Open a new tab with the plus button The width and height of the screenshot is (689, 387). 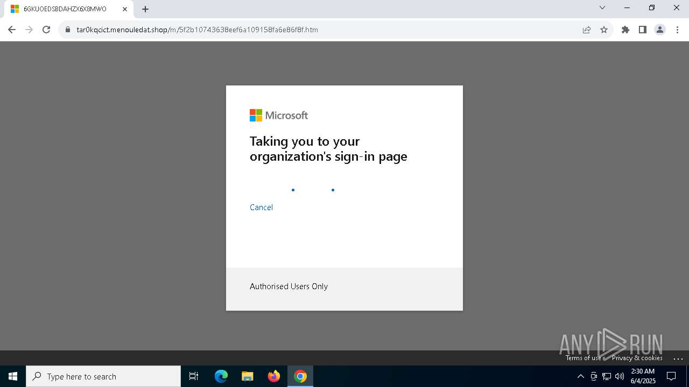(x=145, y=9)
